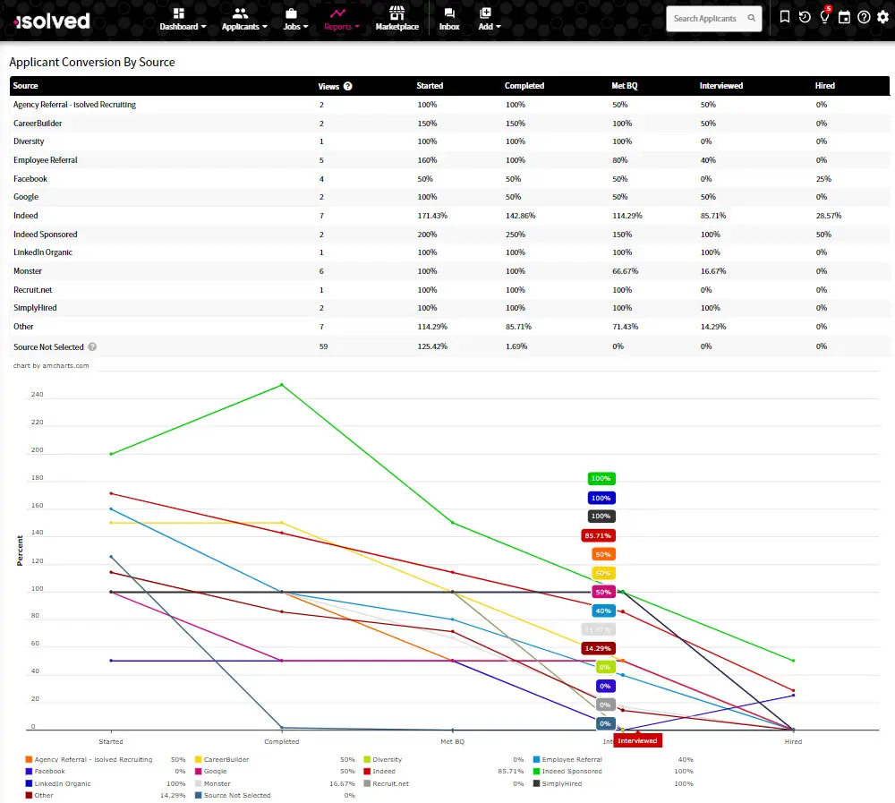Click the Jobs caret arrow

[x=306, y=26]
